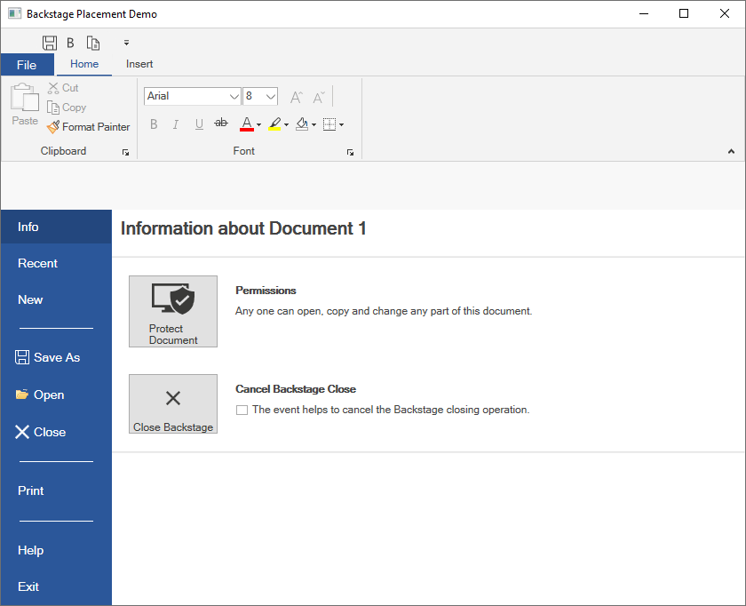Viewport: 746px width, 606px height.
Task: Click the Paste icon
Action: pos(24,100)
